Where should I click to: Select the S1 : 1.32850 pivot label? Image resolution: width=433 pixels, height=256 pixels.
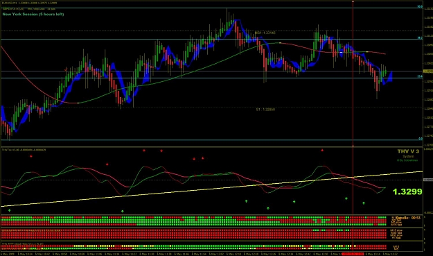coord(265,110)
